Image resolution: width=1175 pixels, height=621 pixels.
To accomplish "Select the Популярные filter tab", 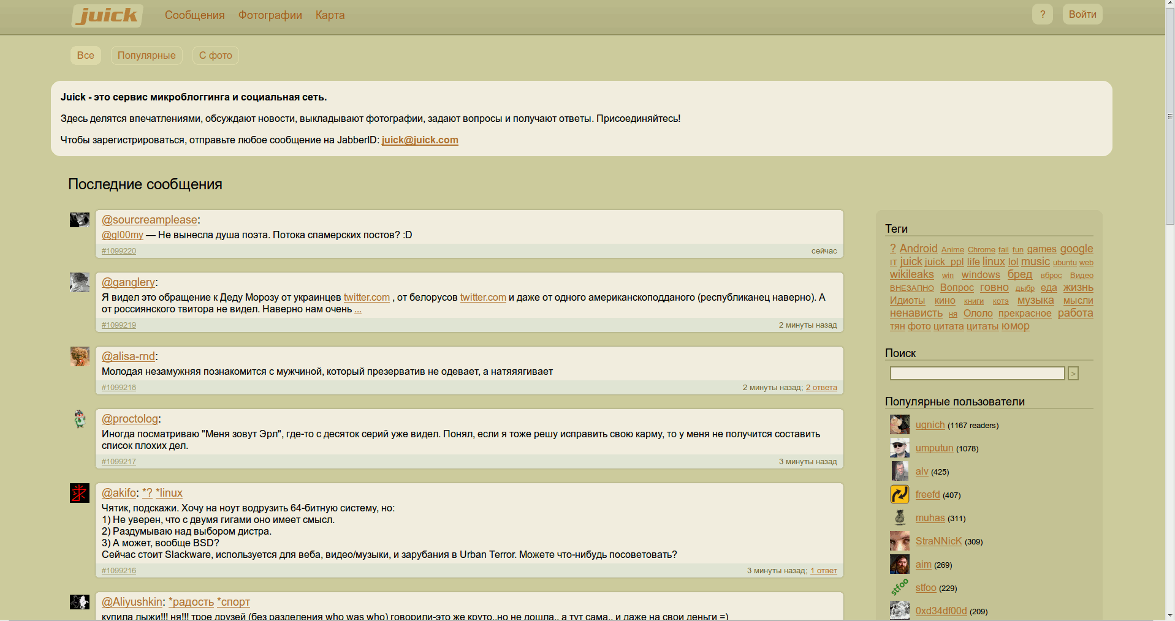I will coord(146,55).
